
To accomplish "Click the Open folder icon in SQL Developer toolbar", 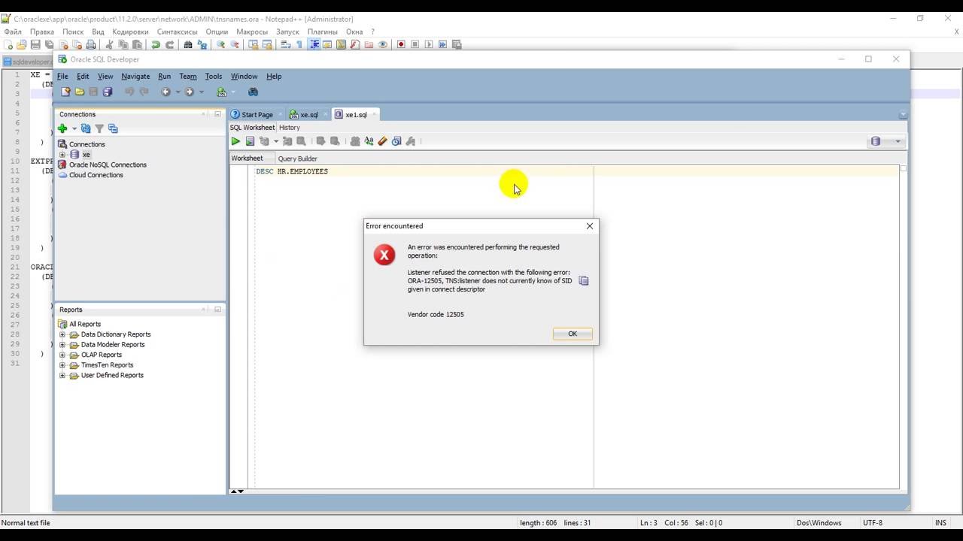I will point(80,92).
